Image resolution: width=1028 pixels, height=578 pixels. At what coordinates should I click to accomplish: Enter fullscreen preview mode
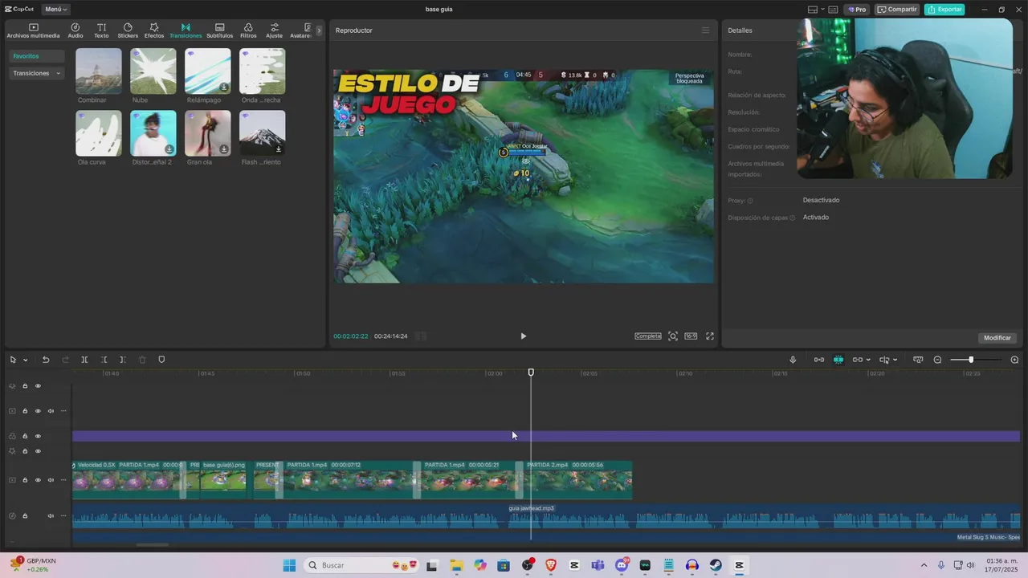pos(710,336)
